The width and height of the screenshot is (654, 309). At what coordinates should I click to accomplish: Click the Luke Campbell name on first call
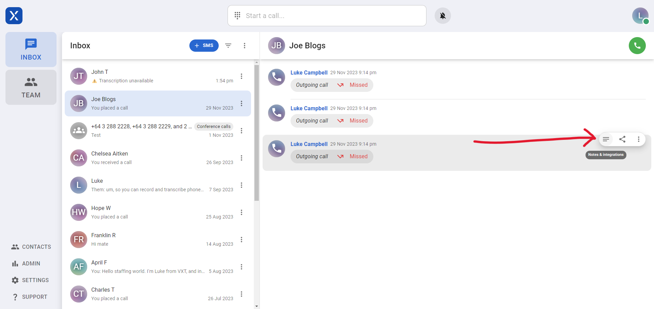309,72
